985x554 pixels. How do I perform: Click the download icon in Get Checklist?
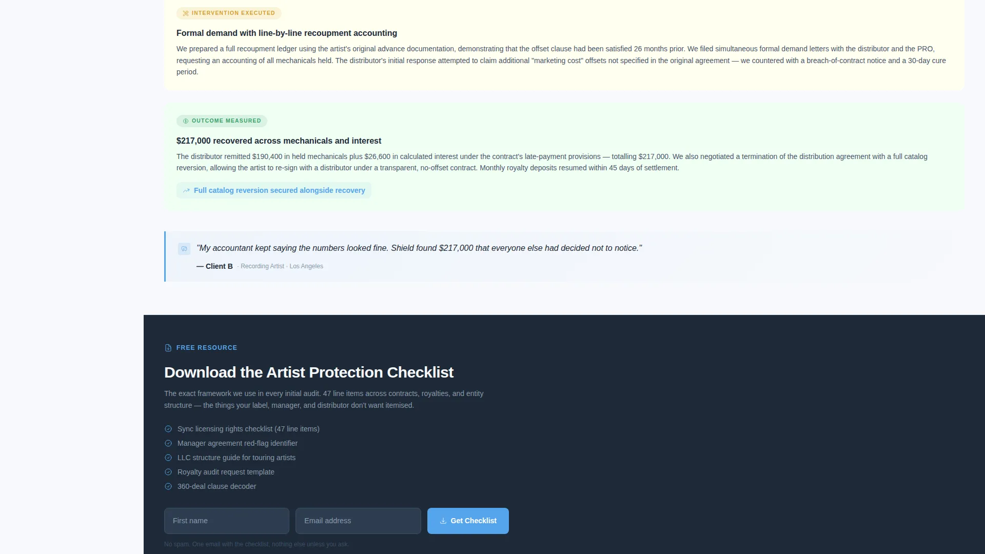pyautogui.click(x=443, y=521)
